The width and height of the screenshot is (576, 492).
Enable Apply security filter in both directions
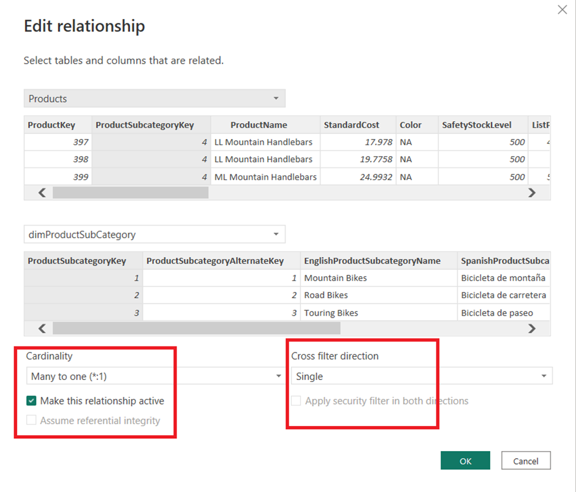coord(297,401)
